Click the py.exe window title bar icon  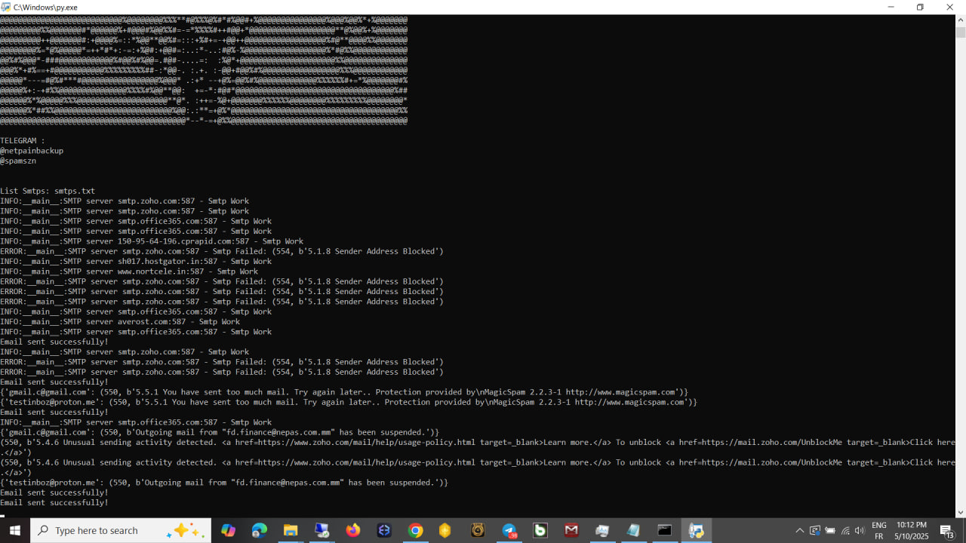pyautogui.click(x=6, y=7)
